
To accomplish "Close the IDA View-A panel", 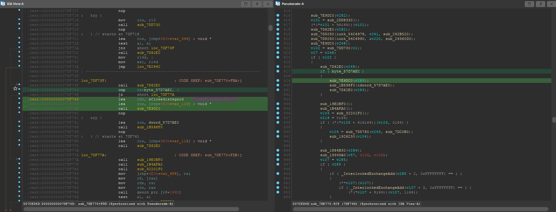I will (x=268, y=4).
